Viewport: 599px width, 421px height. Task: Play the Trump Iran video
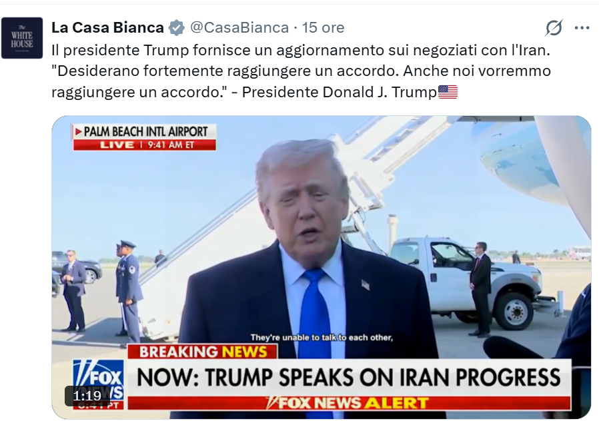[x=322, y=267]
